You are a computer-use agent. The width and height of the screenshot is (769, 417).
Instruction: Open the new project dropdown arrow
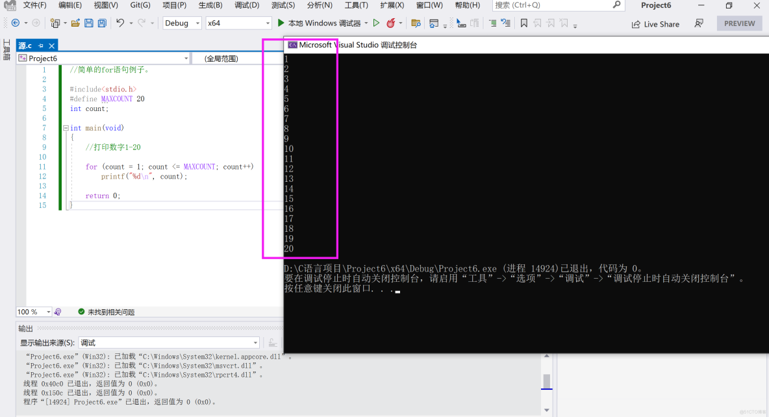65,23
